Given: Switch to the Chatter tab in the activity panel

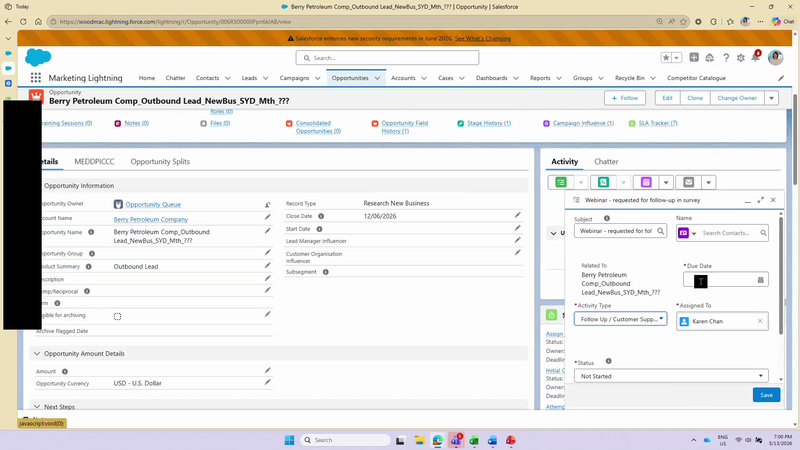Looking at the screenshot, I should [606, 162].
